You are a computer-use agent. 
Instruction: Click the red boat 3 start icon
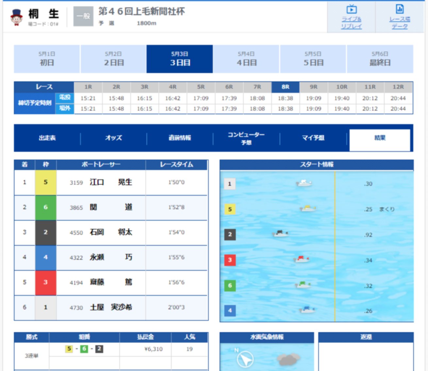302,259
